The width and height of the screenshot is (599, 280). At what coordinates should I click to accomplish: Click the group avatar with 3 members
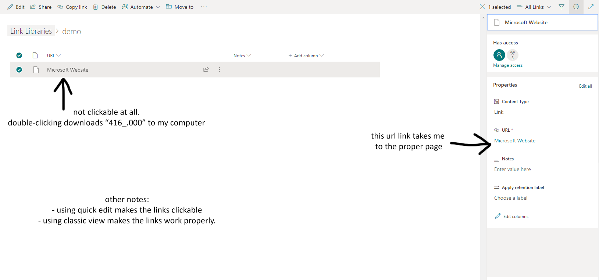click(x=513, y=55)
